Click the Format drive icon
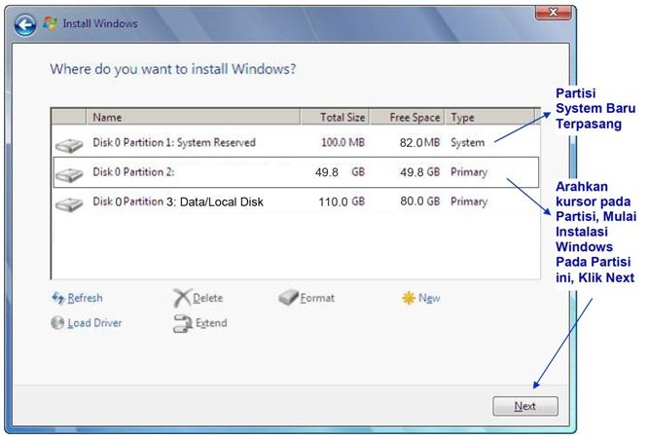 click(x=288, y=297)
